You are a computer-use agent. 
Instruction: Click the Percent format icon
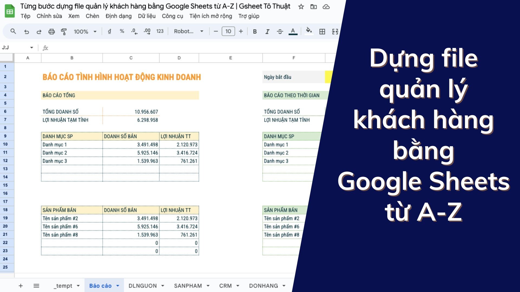pos(122,31)
